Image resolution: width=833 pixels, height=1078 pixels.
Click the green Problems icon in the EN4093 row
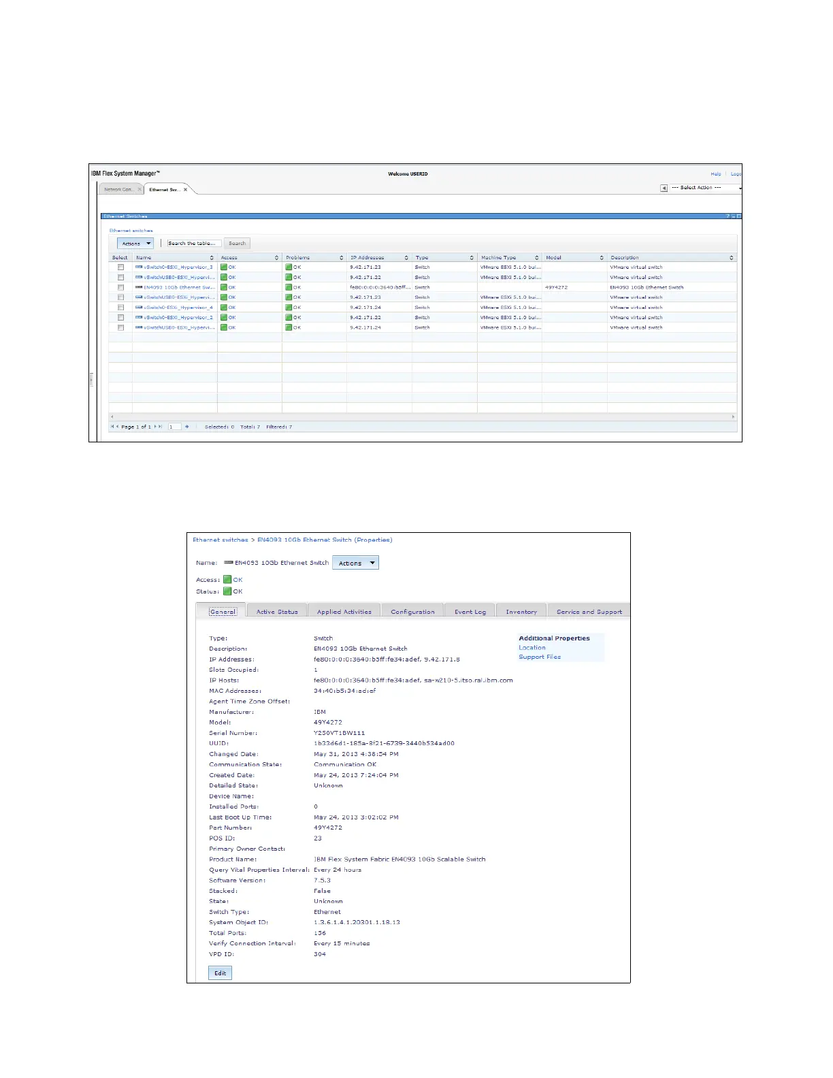click(x=289, y=287)
